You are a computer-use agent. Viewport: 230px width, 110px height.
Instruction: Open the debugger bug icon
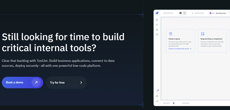(157, 30)
